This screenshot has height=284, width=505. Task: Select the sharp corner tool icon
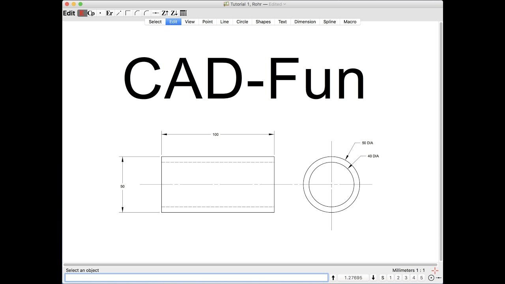128,13
